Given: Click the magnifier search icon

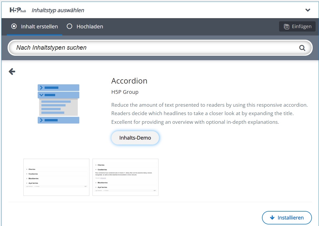Looking at the screenshot, I should point(302,48).
